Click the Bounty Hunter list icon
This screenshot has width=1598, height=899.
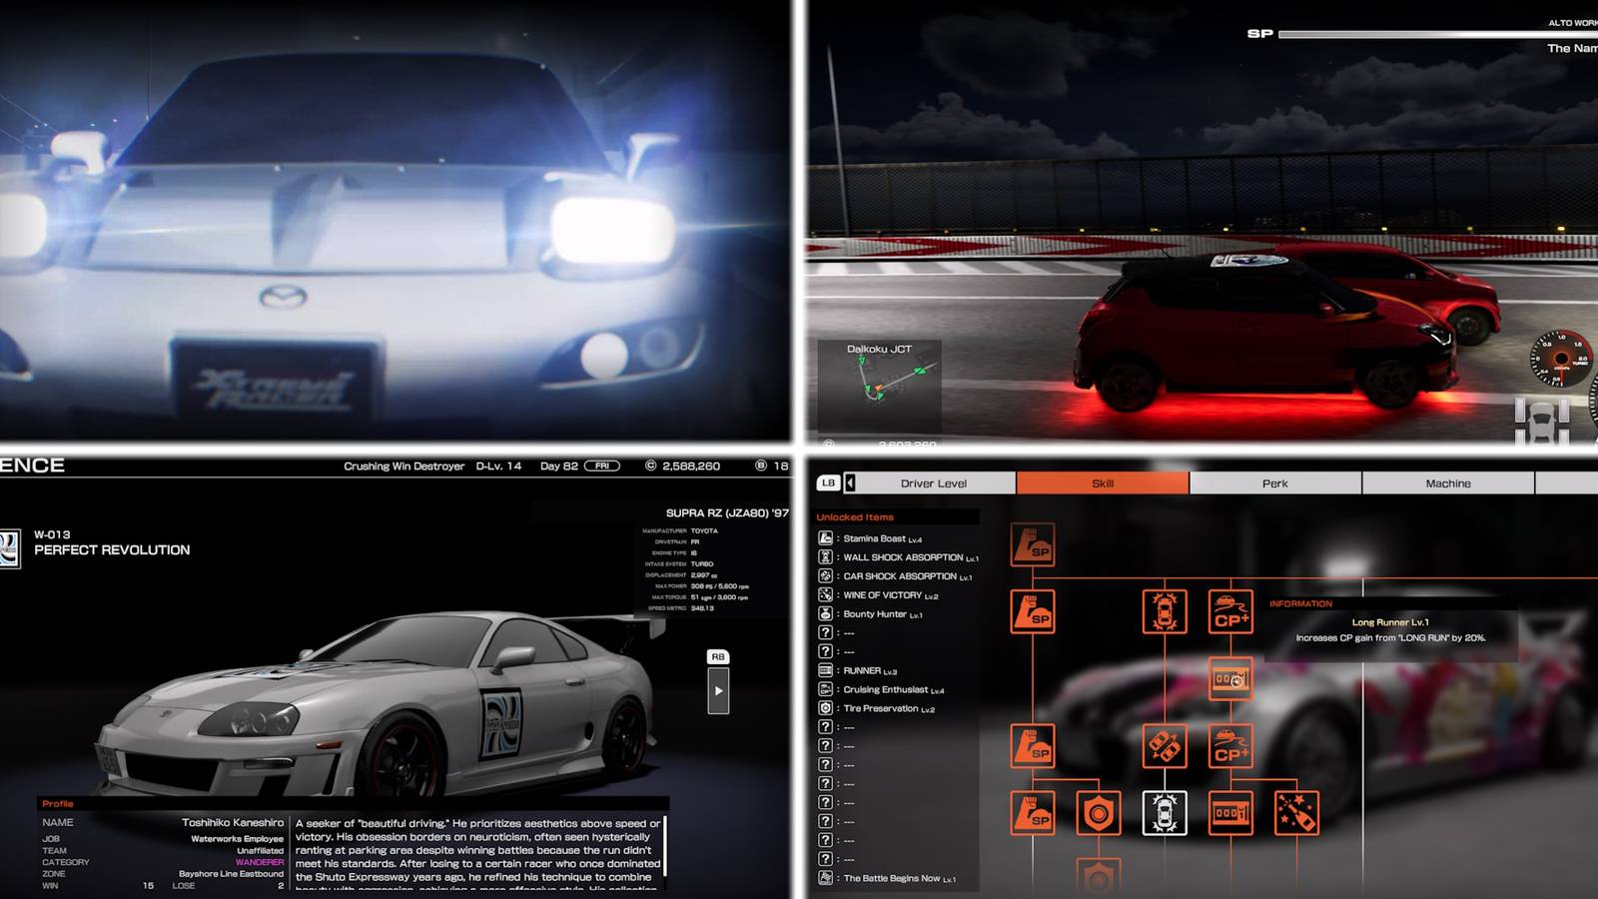tap(825, 614)
